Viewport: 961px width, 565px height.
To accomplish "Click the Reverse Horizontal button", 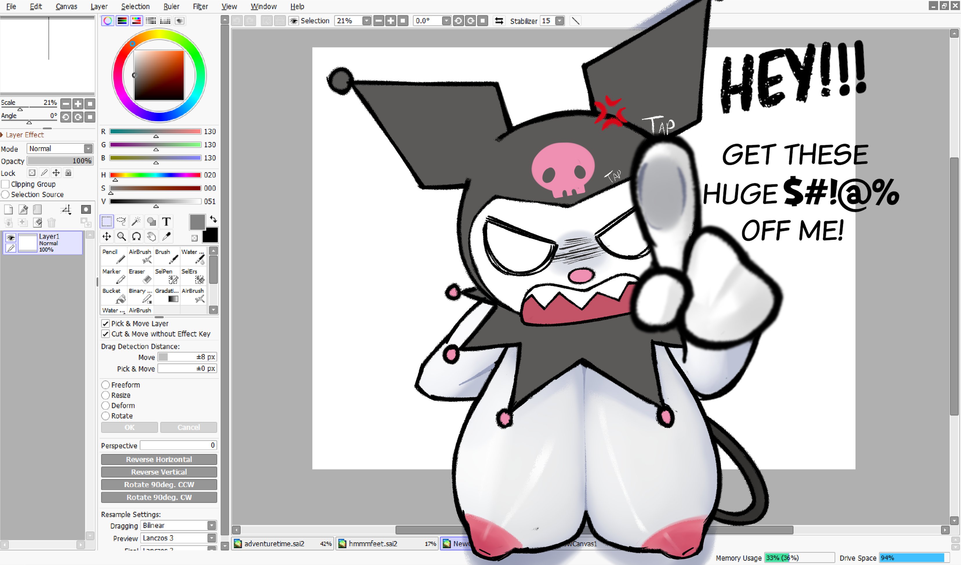I will click(159, 460).
